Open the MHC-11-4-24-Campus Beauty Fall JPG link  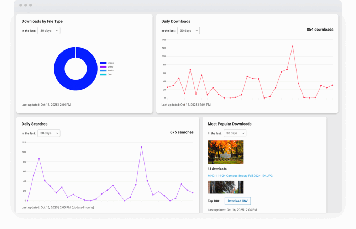240,176
